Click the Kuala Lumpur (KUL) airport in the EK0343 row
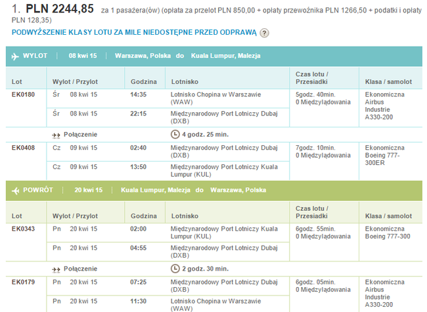This screenshot has width=427, height=312. [224, 233]
